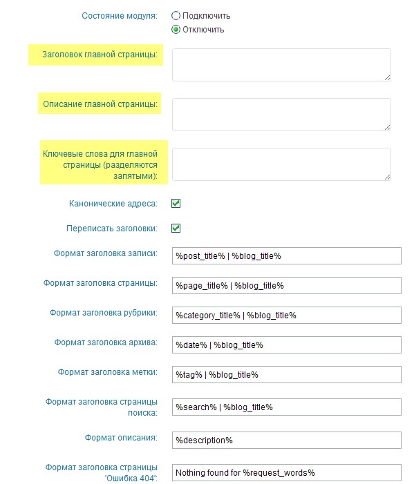Click the Заголовок главной страницы text area
414x484 pixels.
(x=281, y=65)
